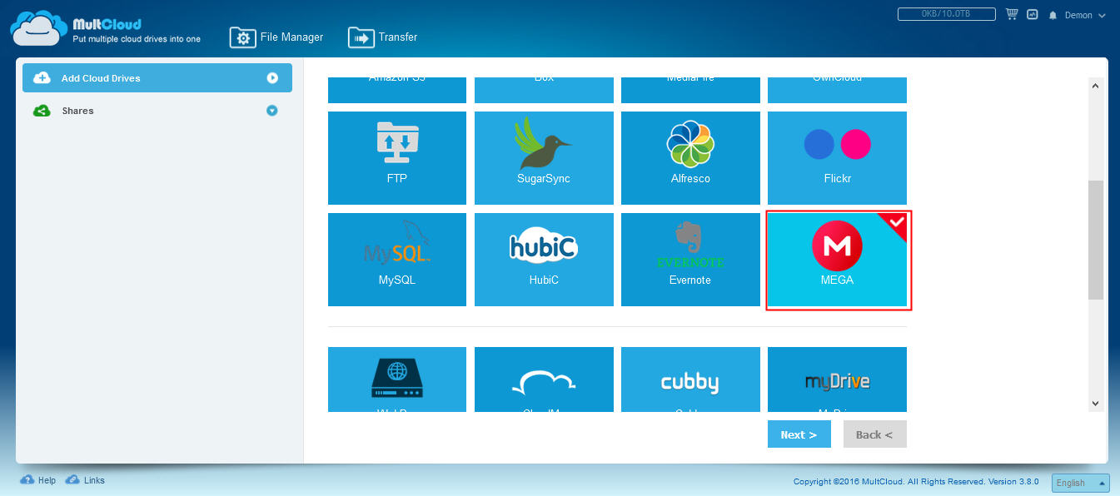1120x496 pixels.
Task: Open the Help link
Action: 38,480
